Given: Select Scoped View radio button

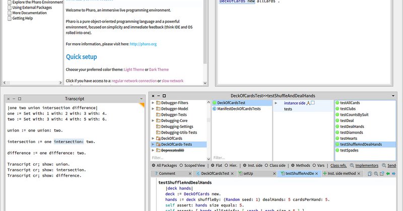Looking at the screenshot, I should pos(181,166).
